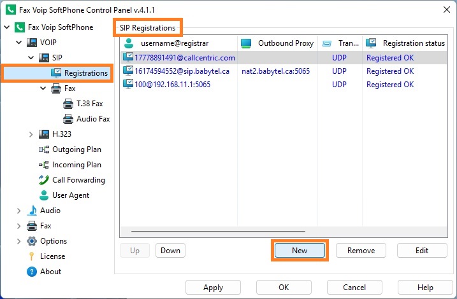
Task: Click the monitor icon in Outbound Proxy header
Action: pyautogui.click(x=246, y=43)
